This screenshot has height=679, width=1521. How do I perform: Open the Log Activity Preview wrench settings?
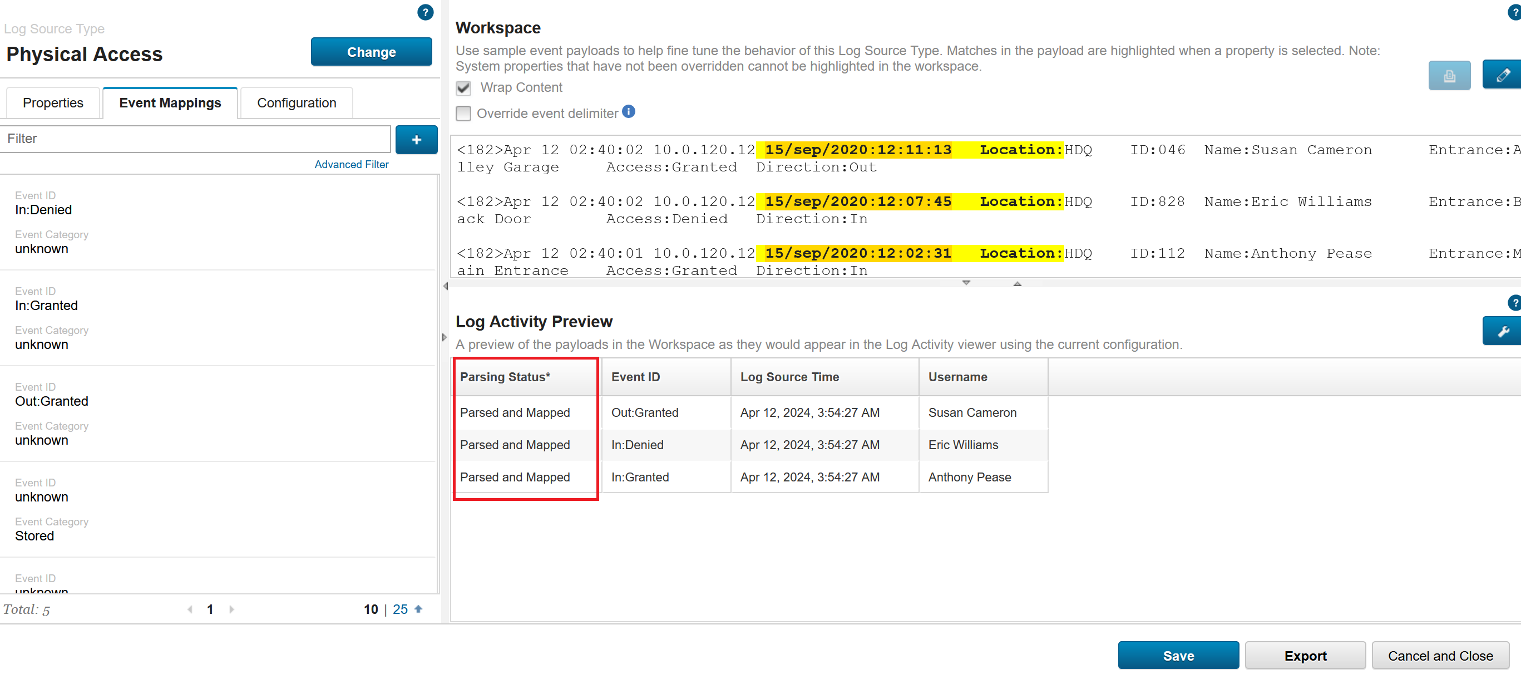(1502, 331)
